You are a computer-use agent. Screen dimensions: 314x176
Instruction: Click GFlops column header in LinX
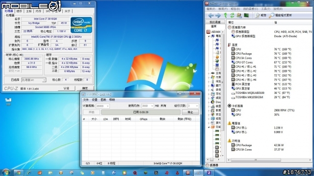(143, 119)
